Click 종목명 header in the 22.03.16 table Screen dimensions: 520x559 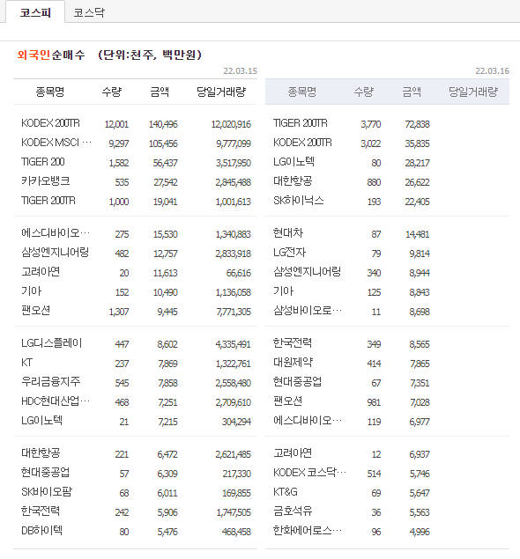(302, 92)
